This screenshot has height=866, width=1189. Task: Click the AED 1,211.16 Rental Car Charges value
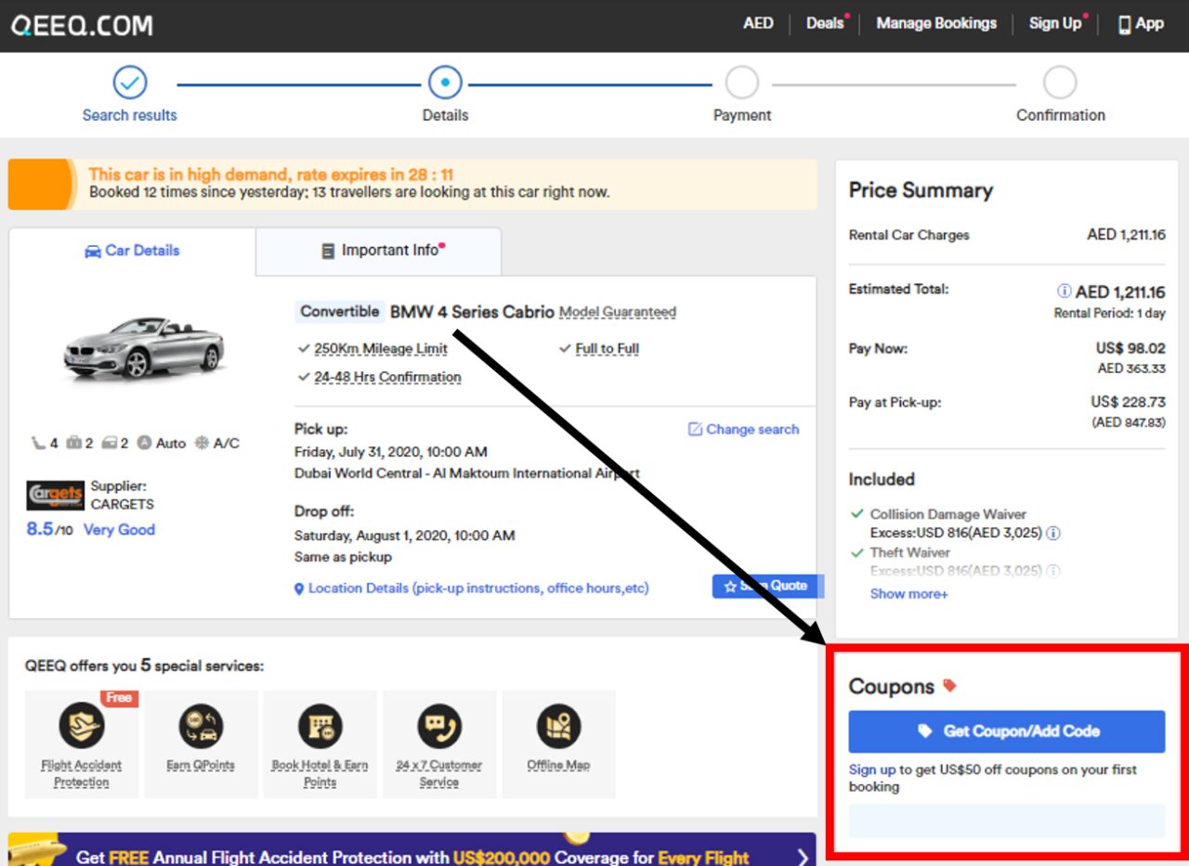pos(1126,235)
